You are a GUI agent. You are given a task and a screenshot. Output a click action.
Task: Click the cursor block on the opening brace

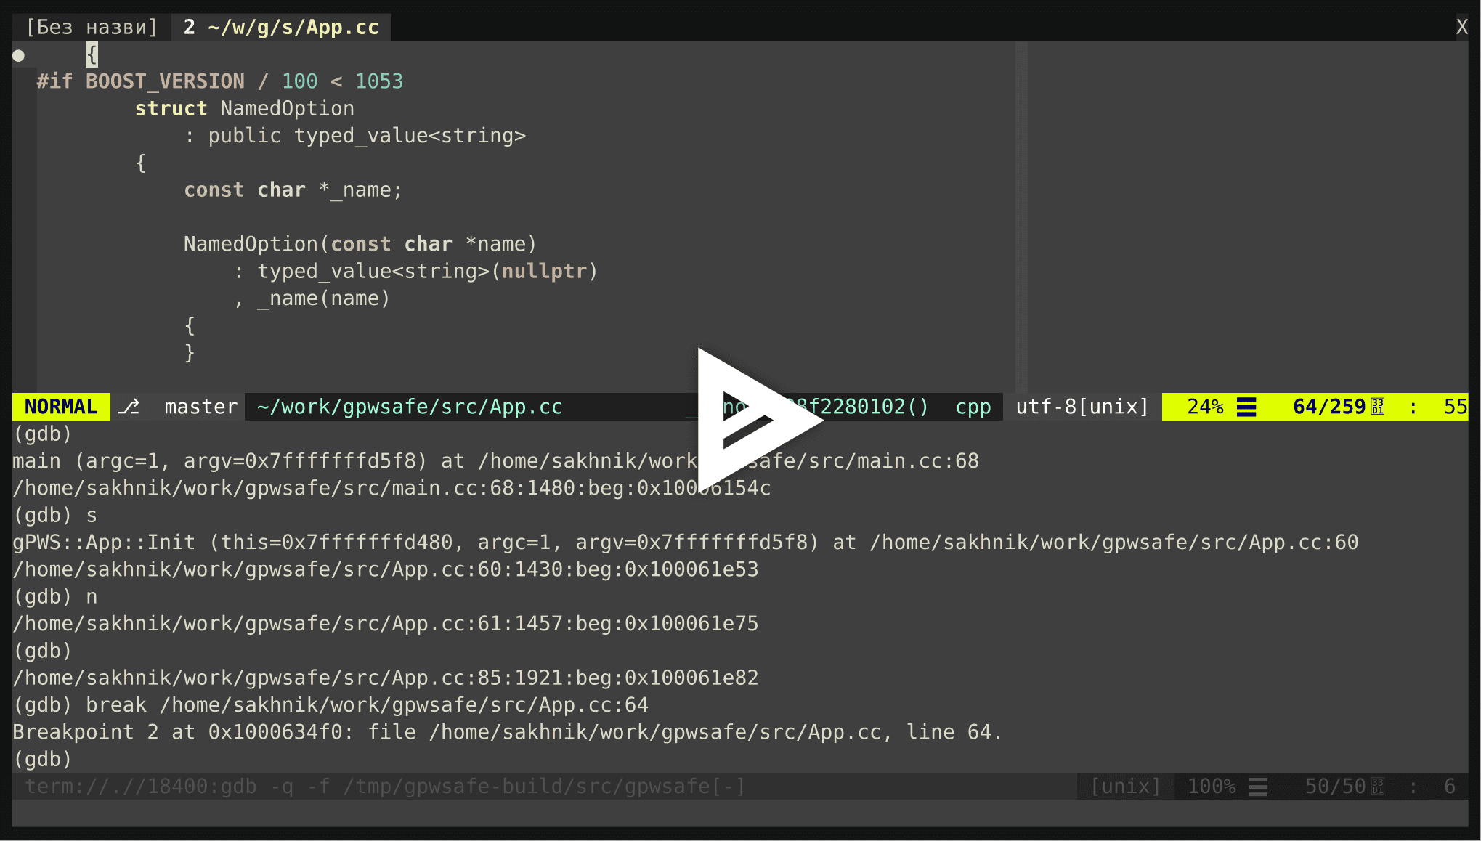point(92,54)
